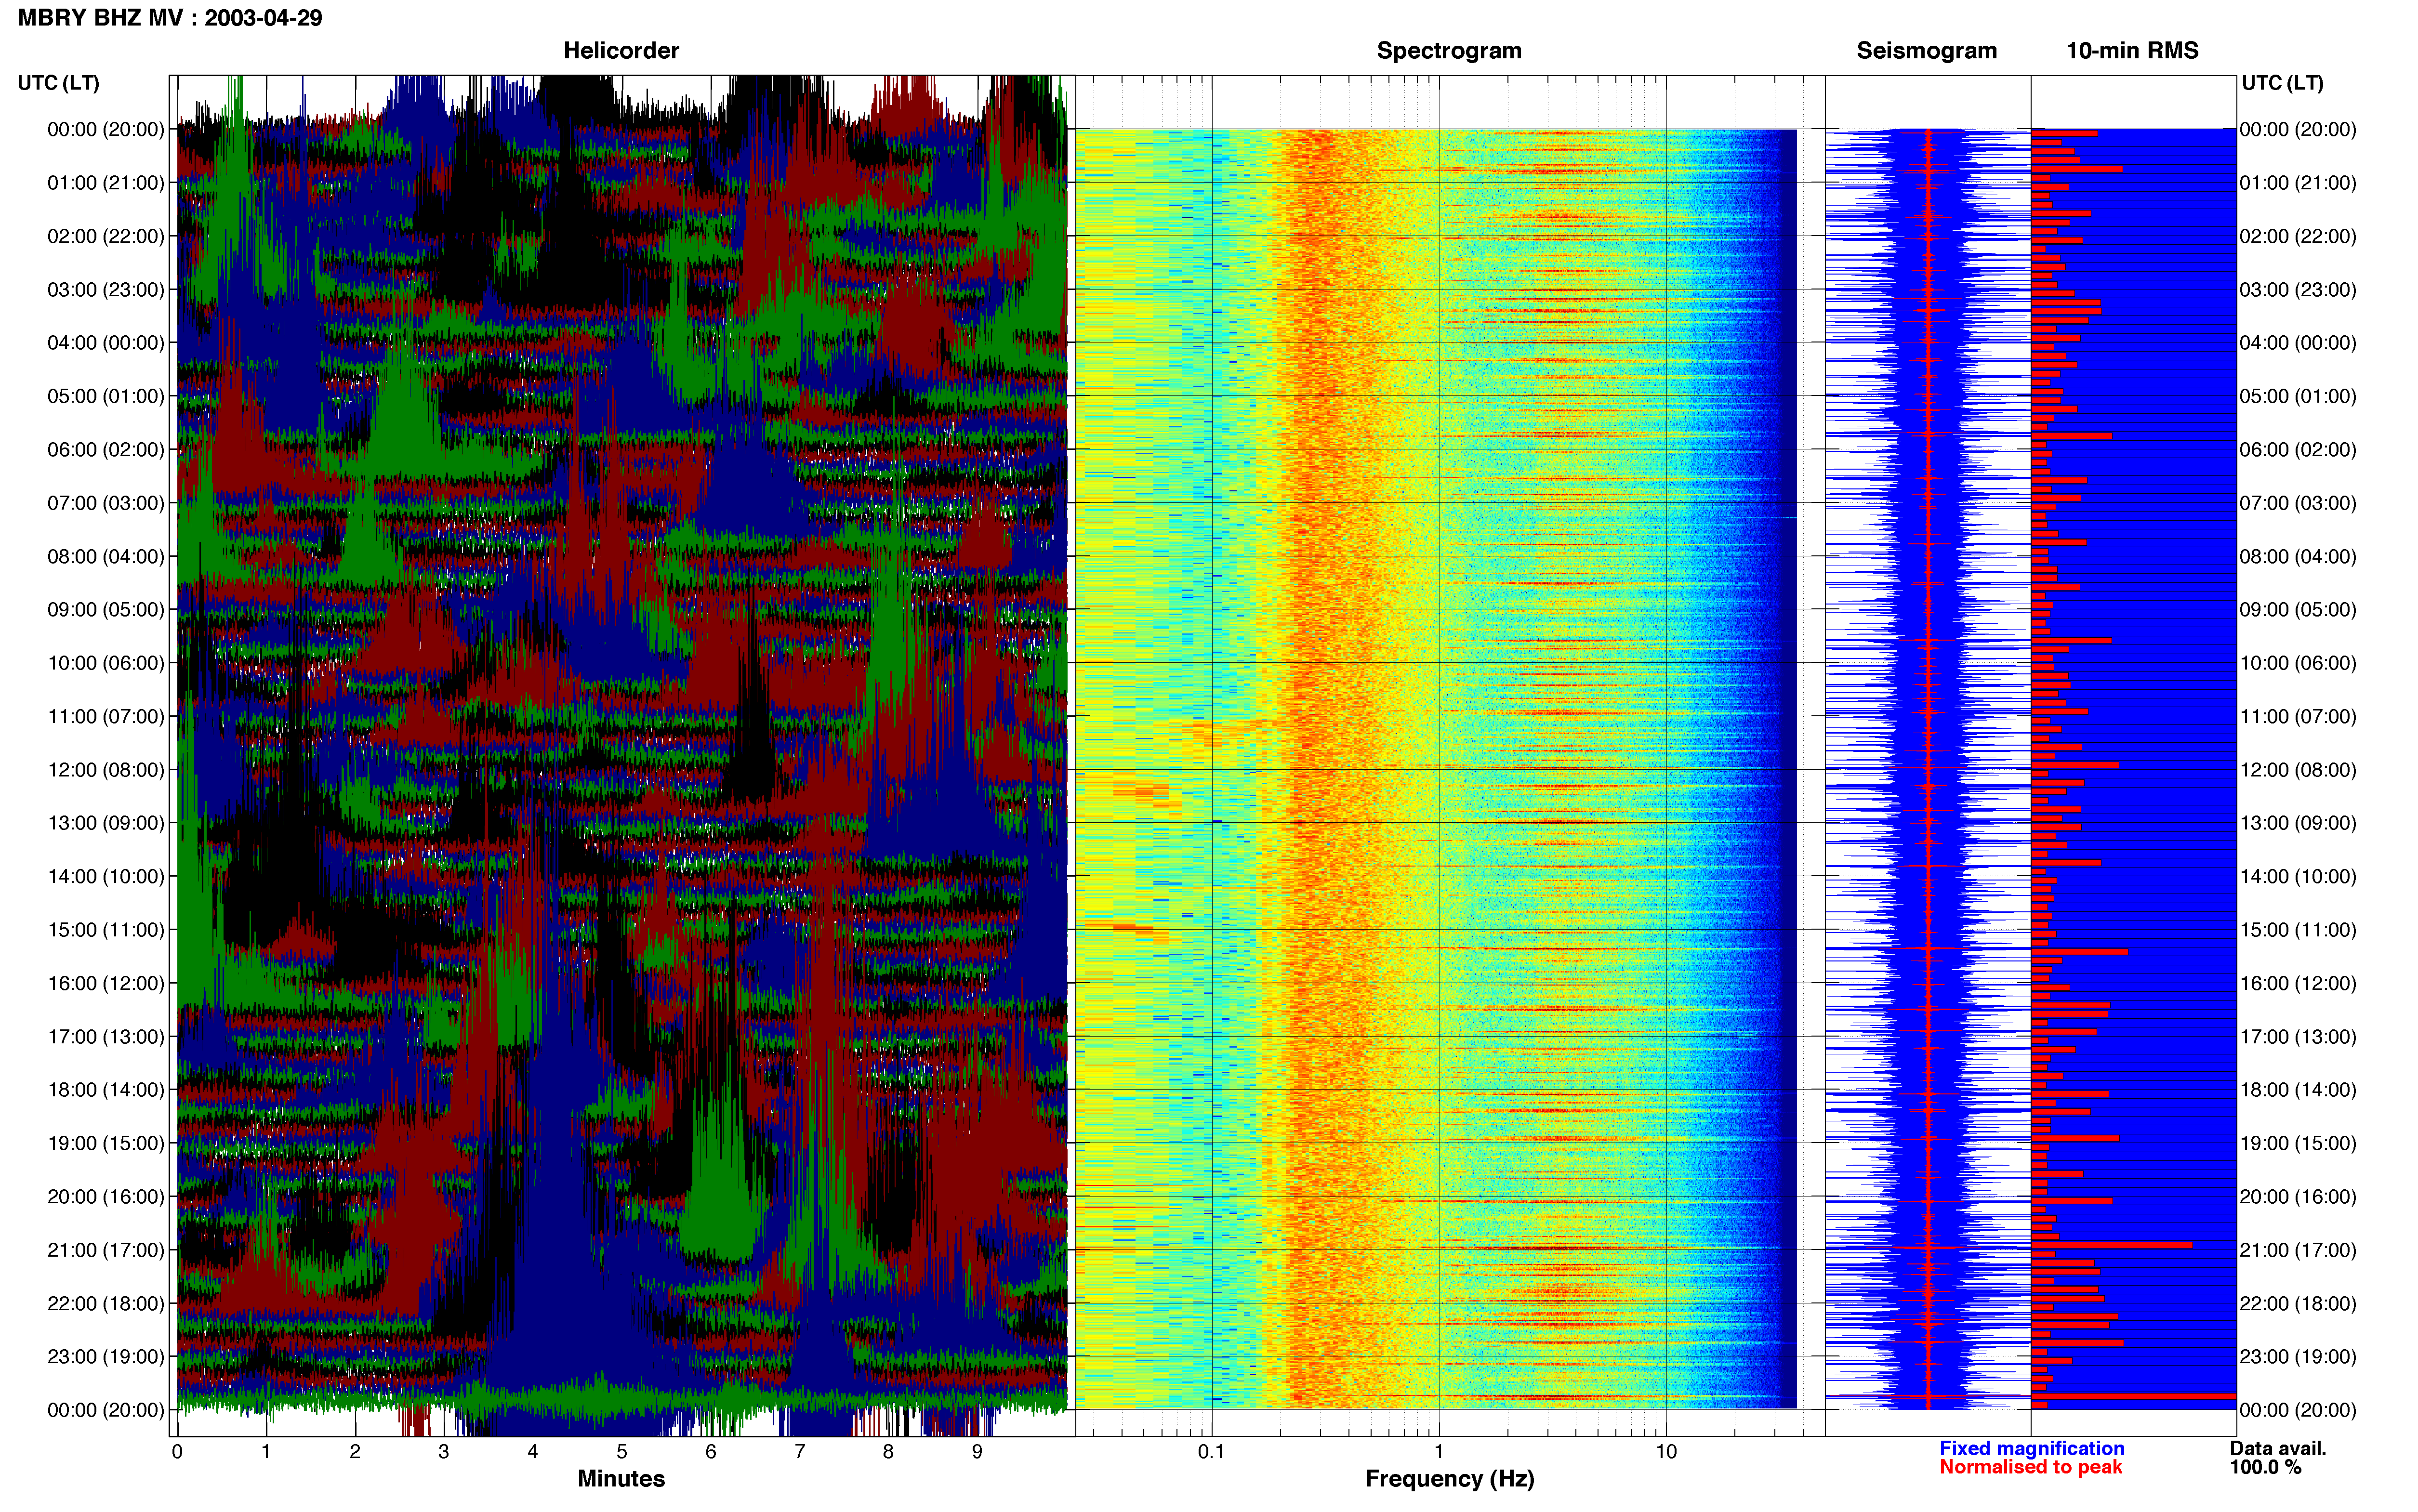Click the 3 tick on the Minutes axis
The image size is (2418, 1512).
click(x=444, y=1451)
